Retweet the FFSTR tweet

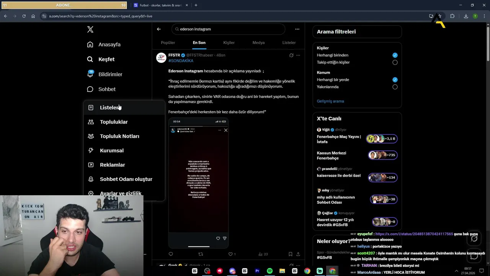click(x=201, y=254)
